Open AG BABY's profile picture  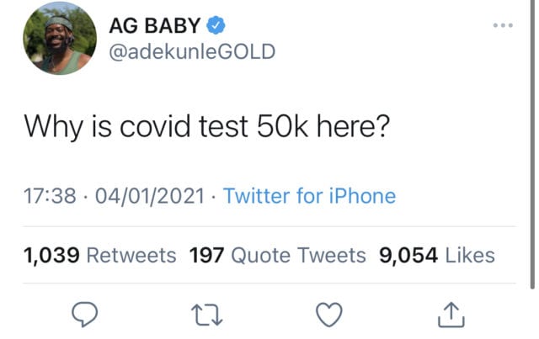click(x=60, y=38)
